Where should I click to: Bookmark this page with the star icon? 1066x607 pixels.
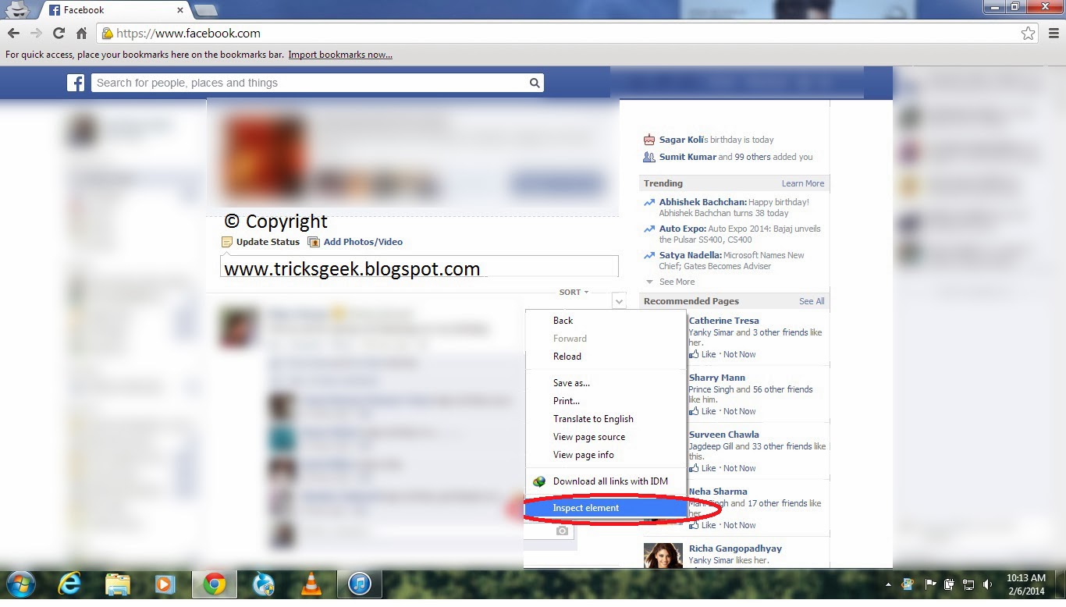tap(1029, 34)
